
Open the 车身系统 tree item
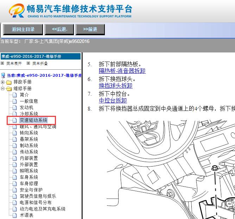[x=29, y=177]
